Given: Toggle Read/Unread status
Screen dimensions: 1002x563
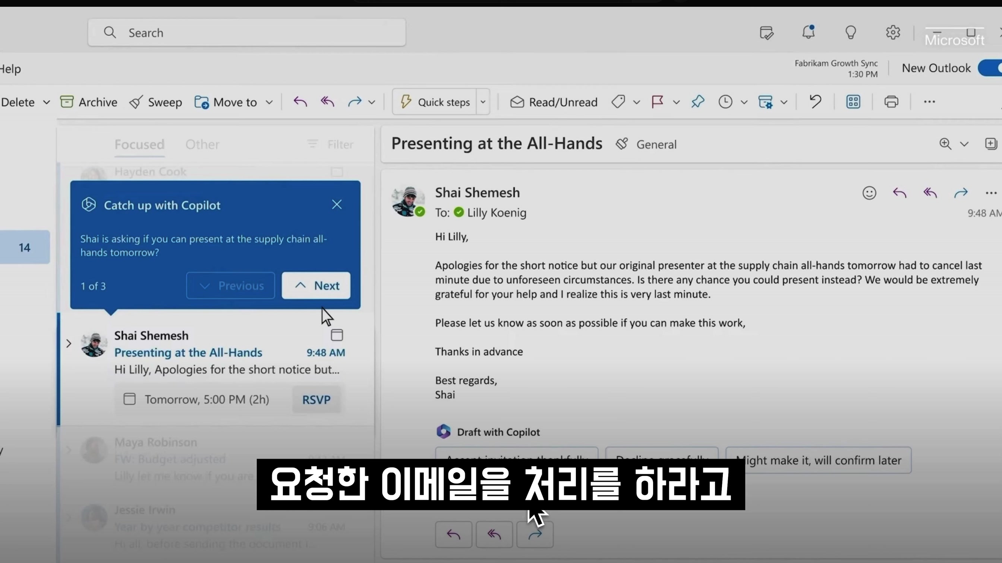Looking at the screenshot, I should point(554,102).
